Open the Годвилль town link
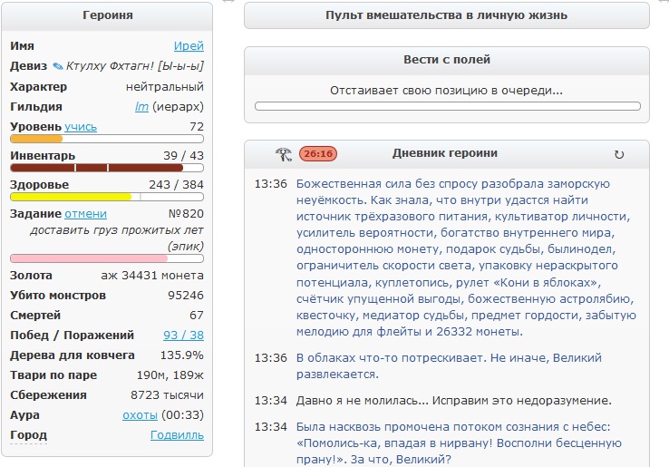Viewport: 669px width, 467px height. [177, 434]
